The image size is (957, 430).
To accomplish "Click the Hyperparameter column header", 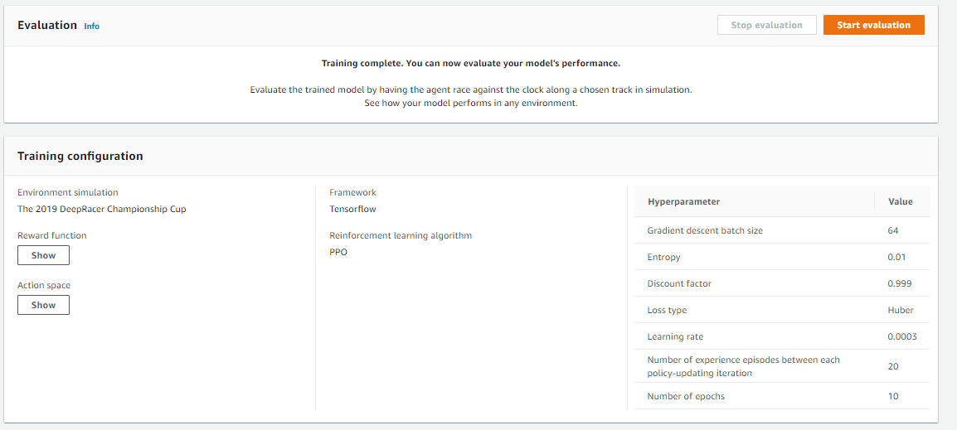I will coord(683,201).
